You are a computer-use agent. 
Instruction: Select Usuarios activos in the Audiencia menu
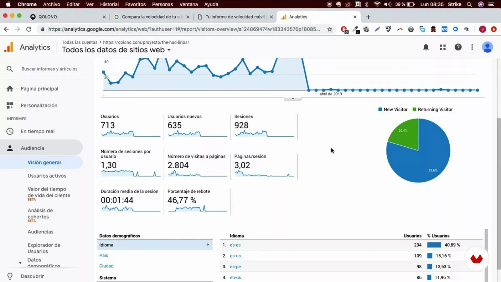pyautogui.click(x=47, y=176)
